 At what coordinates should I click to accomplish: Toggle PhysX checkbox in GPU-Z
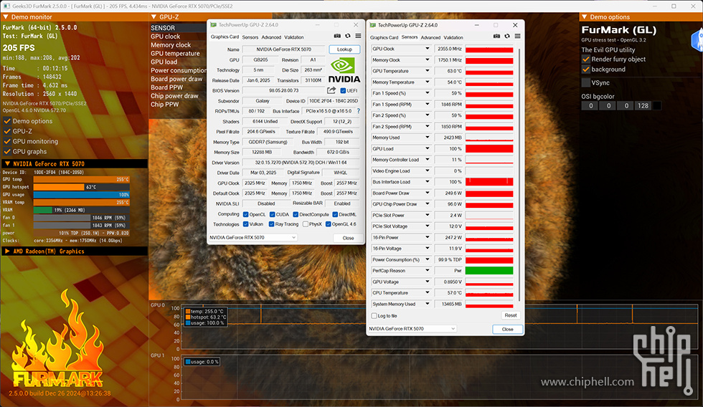306,224
